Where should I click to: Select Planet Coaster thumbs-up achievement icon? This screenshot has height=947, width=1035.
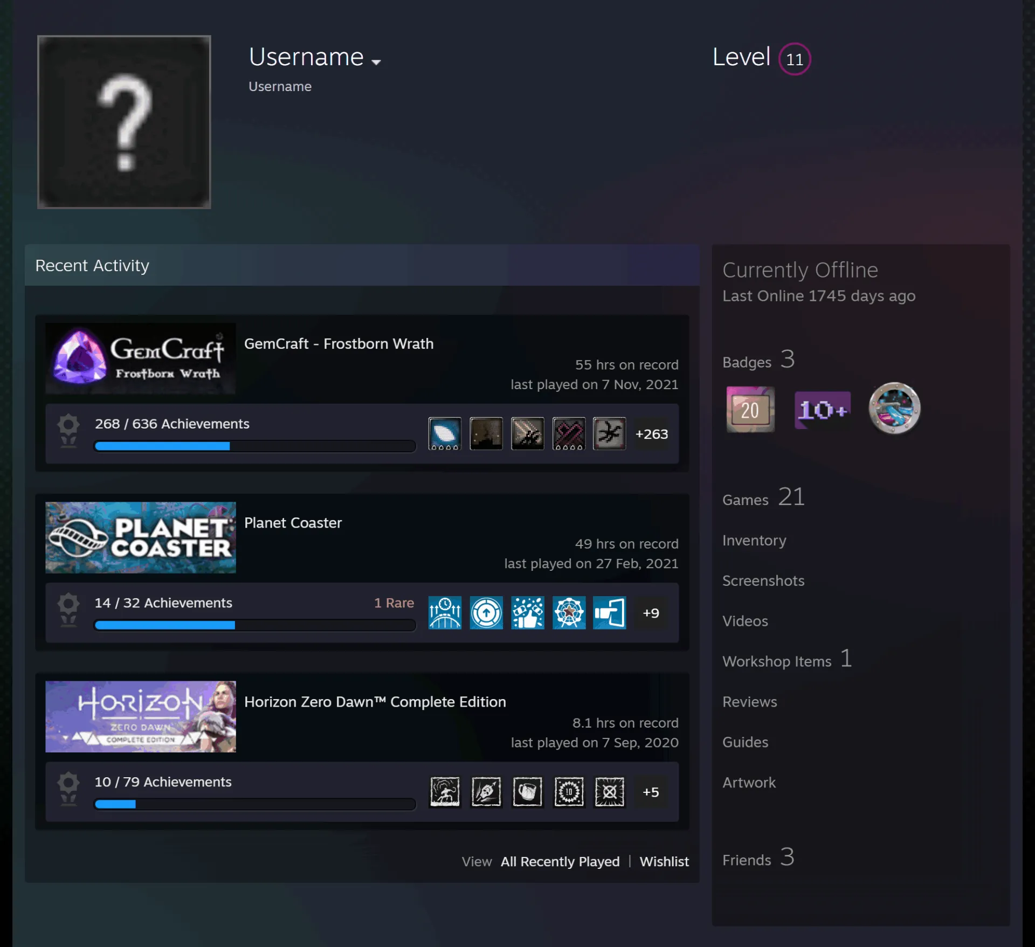527,612
